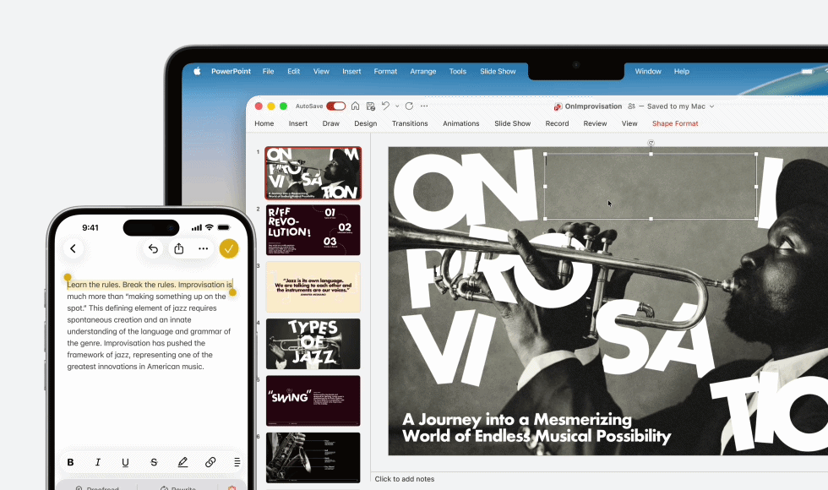Click the Redo arrow in PowerPoint's toolbar
The width and height of the screenshot is (828, 490).
[409, 106]
